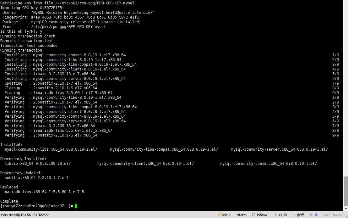348x218 pixels.
Task: Click the 'Running transaction check' line
Action: [x=28, y=36]
